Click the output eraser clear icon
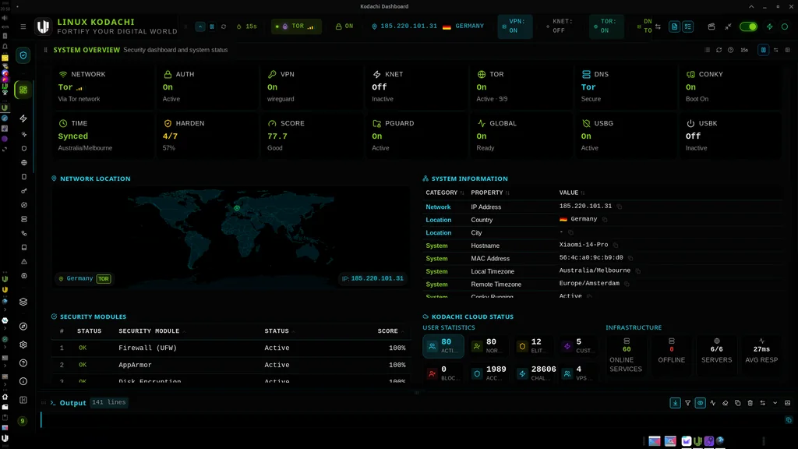The width and height of the screenshot is (798, 449). click(x=726, y=403)
